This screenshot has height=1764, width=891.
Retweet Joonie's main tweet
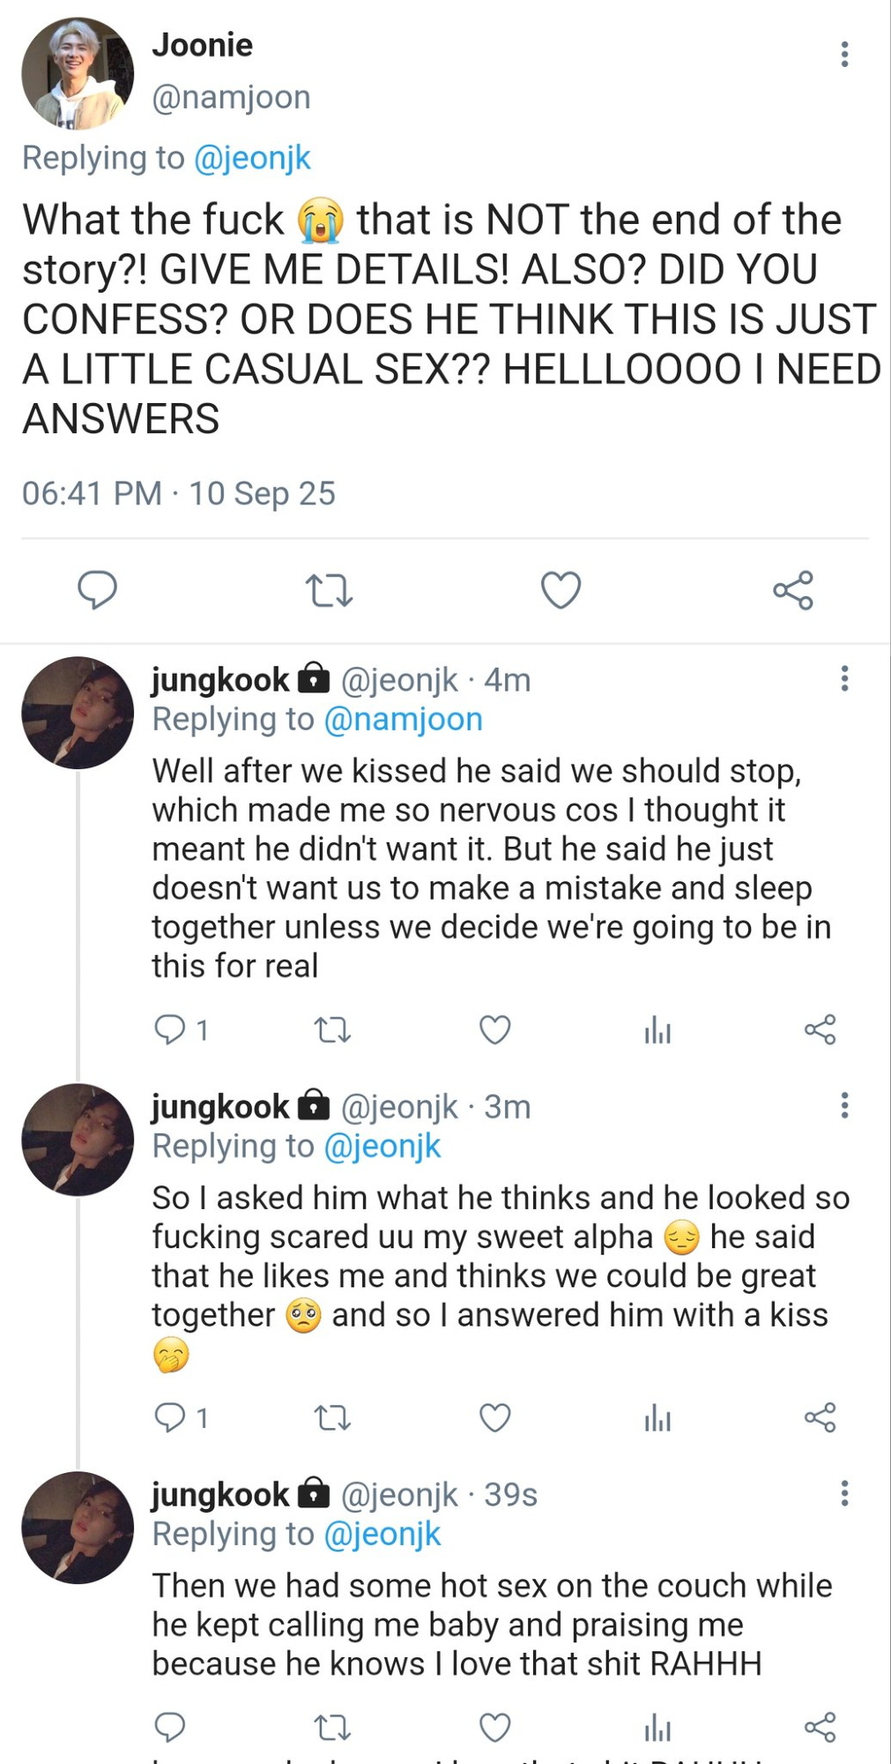[329, 590]
